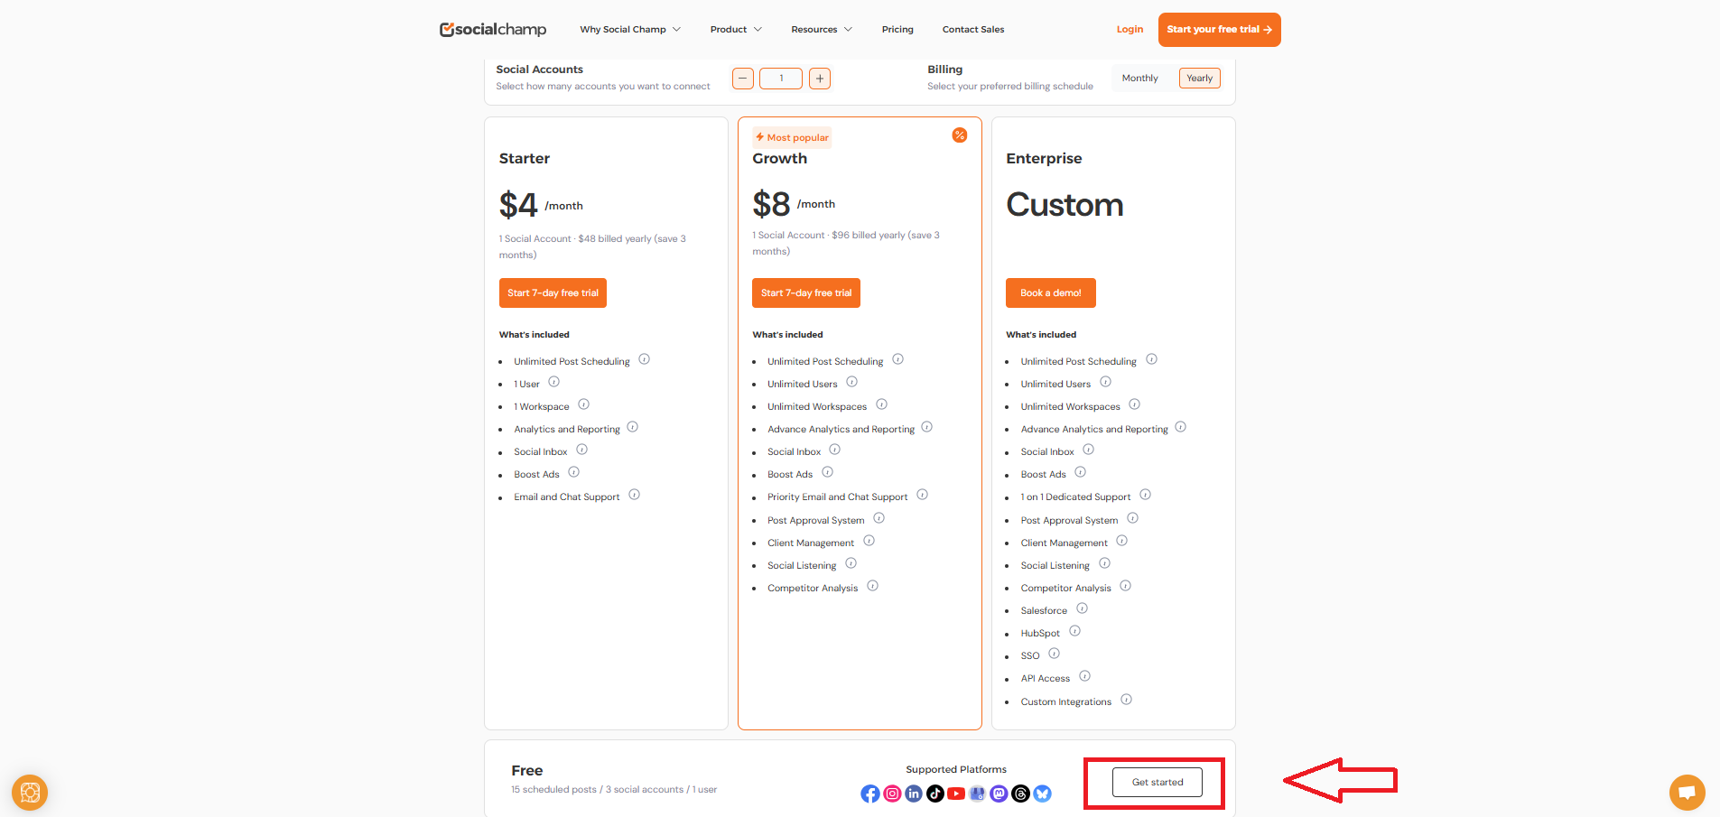Click the Most popular badge on Growth
This screenshot has height=817, width=1720.
pyautogui.click(x=792, y=137)
